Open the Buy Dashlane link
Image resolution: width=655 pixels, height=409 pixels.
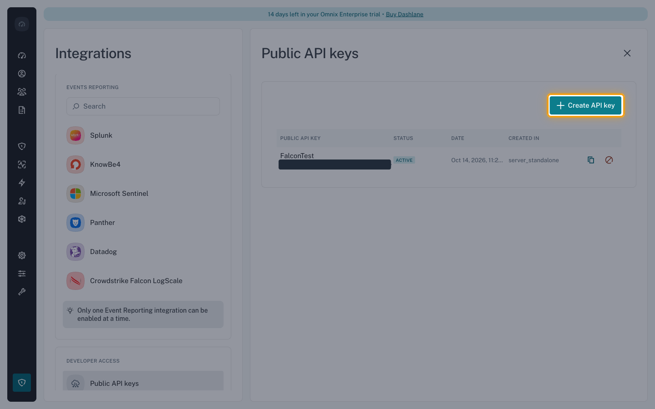tap(404, 14)
